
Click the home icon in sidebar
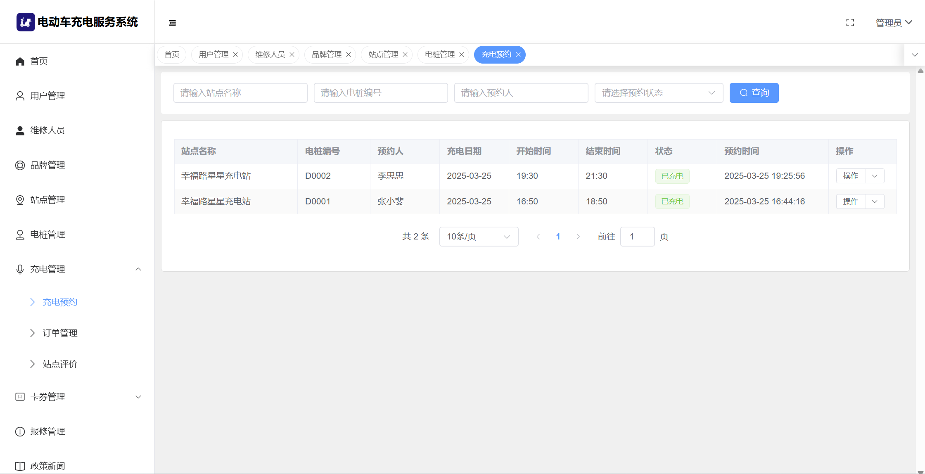[x=20, y=61]
